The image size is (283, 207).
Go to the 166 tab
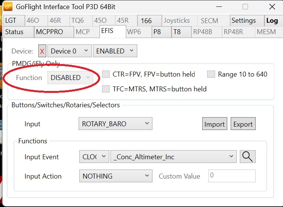[x=149, y=20]
